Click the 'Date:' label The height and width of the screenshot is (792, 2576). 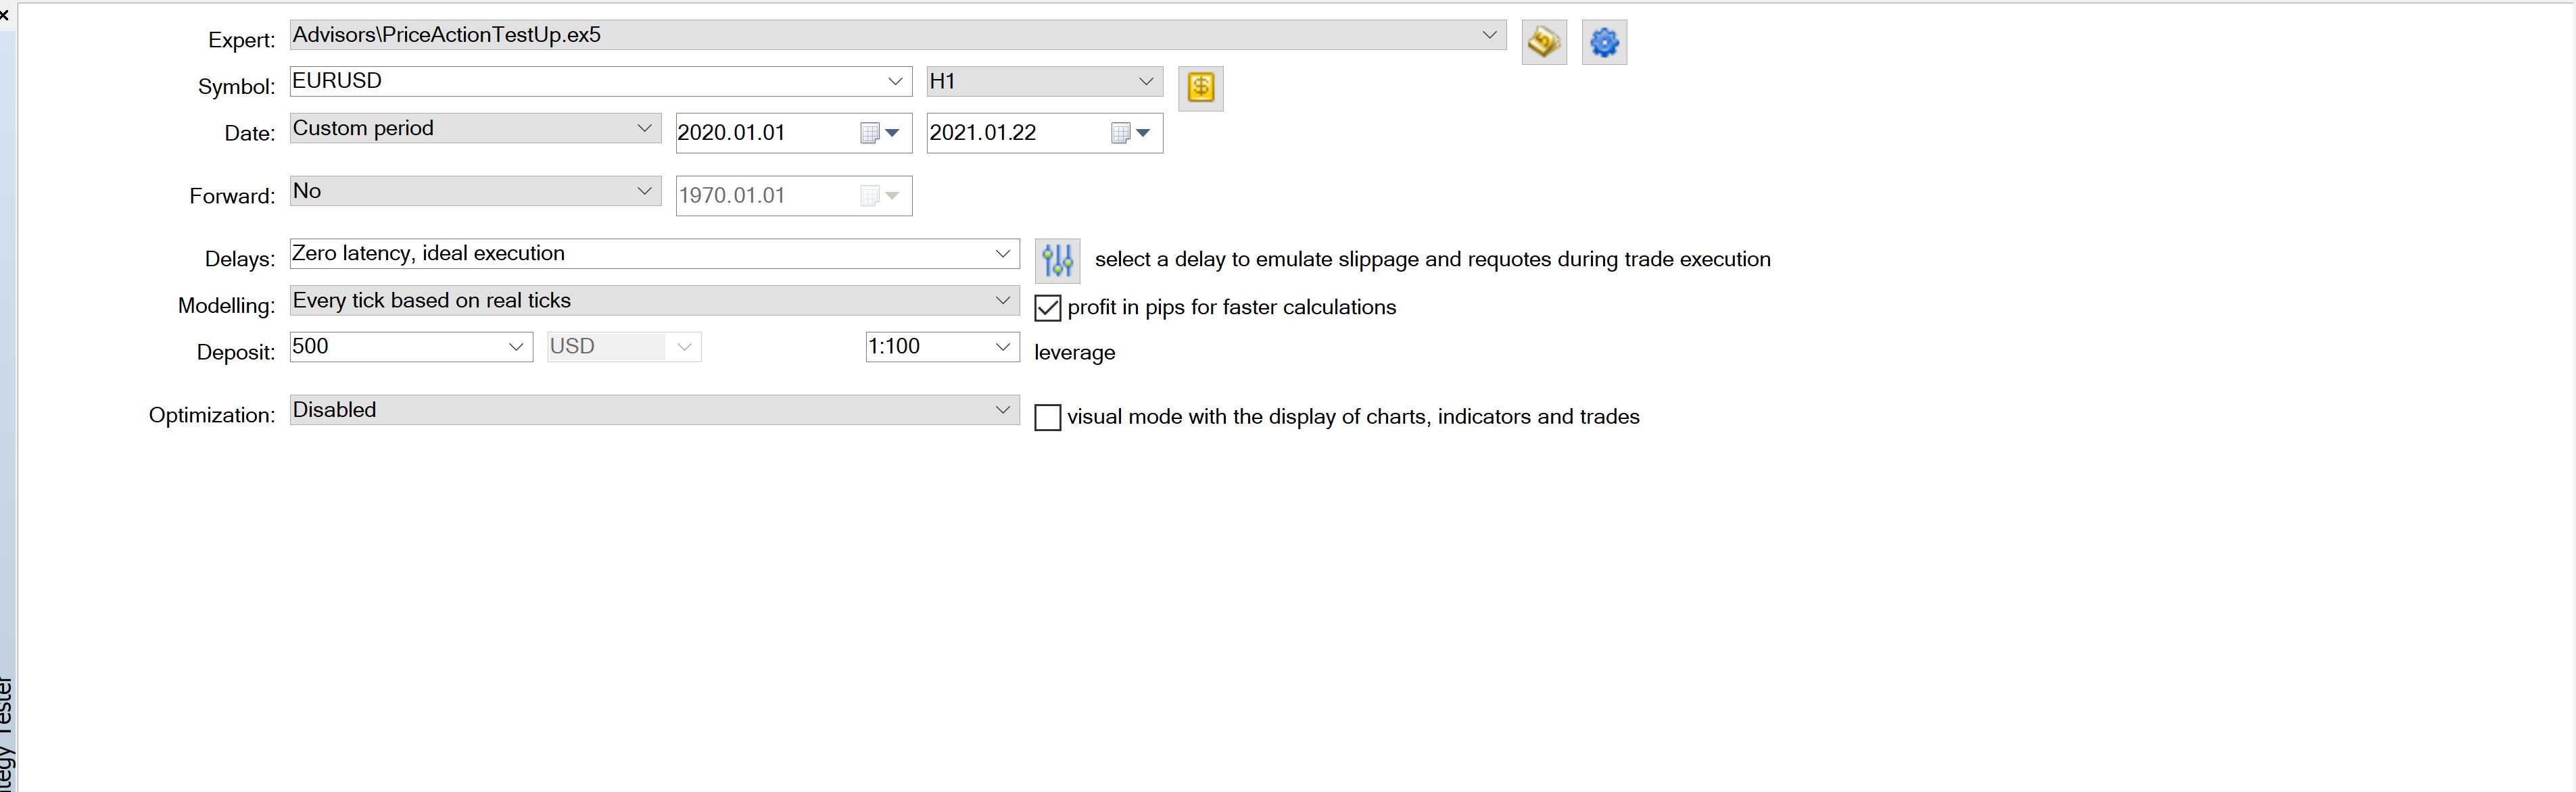[x=249, y=134]
